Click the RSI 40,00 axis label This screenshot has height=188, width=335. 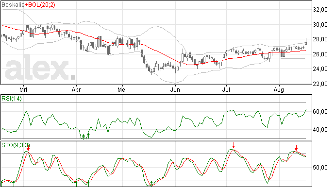pyautogui.click(x=320, y=130)
